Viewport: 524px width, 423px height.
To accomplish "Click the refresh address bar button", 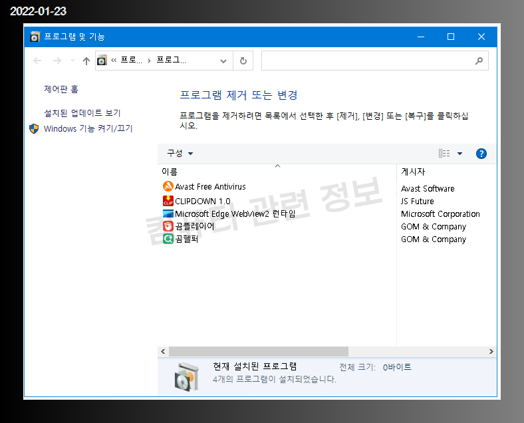I will 243,61.
